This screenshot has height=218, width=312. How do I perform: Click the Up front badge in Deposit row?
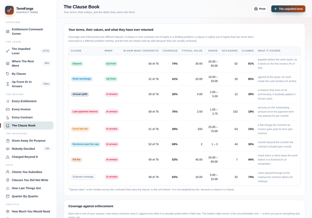[x=111, y=64]
